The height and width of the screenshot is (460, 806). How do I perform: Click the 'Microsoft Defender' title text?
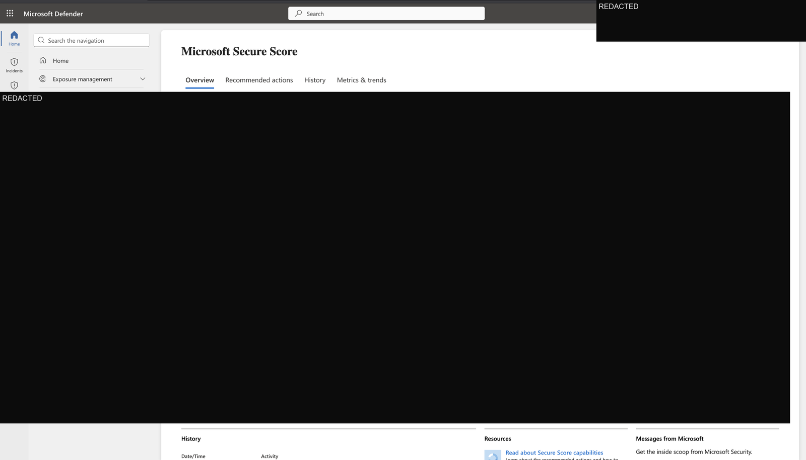(53, 14)
